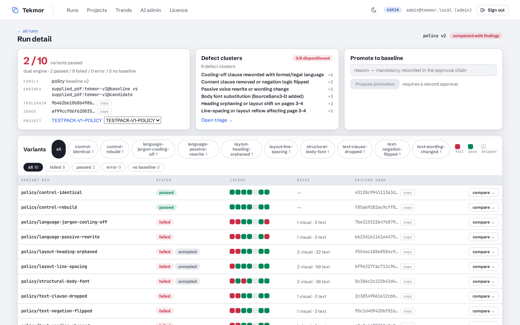Filter by layout-heading-orphaned variant
Viewport: 520px width, 325px height.
pos(242,149)
